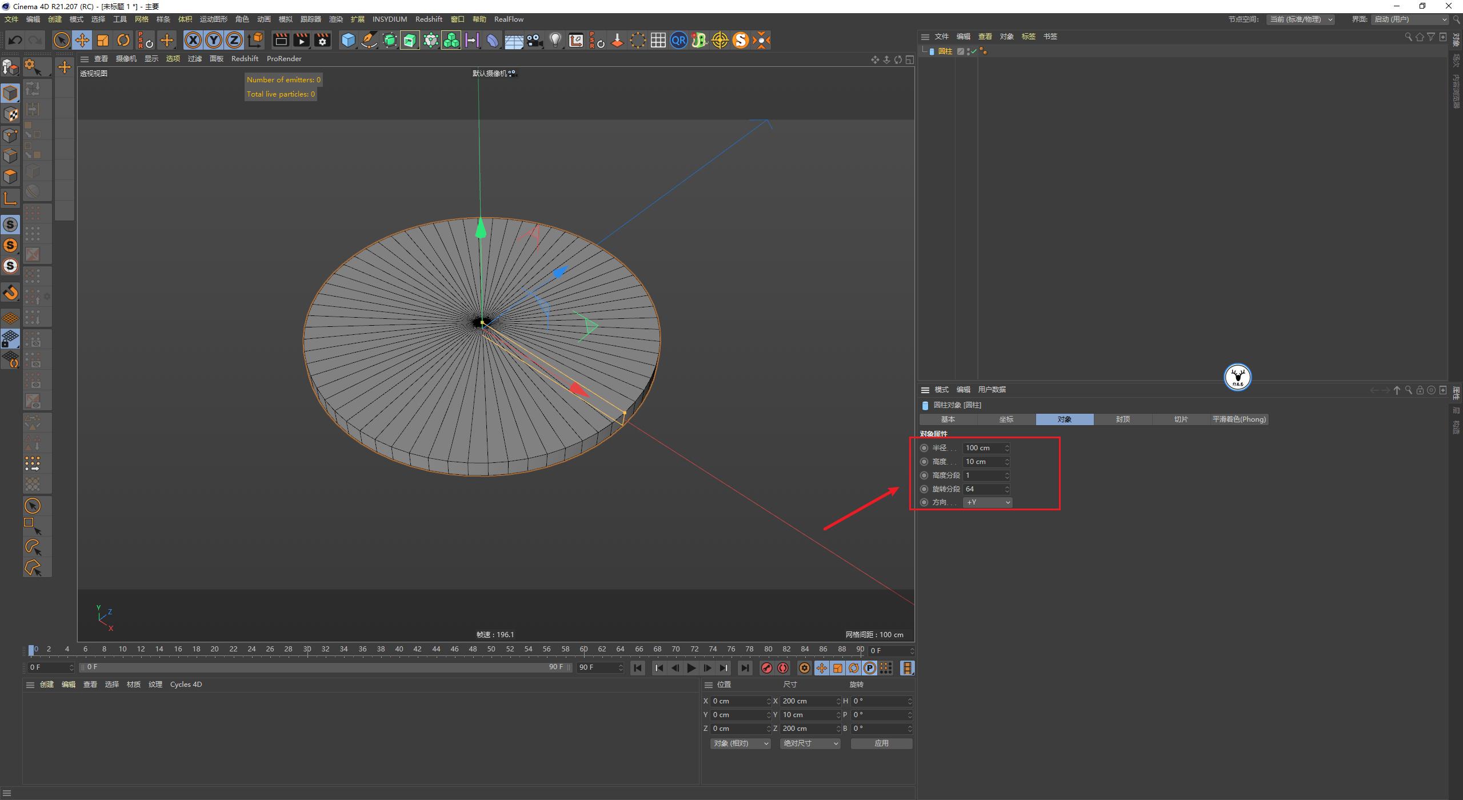Image resolution: width=1463 pixels, height=800 pixels.
Task: Switch to the 封顶 tab in attributes
Action: 1122,419
